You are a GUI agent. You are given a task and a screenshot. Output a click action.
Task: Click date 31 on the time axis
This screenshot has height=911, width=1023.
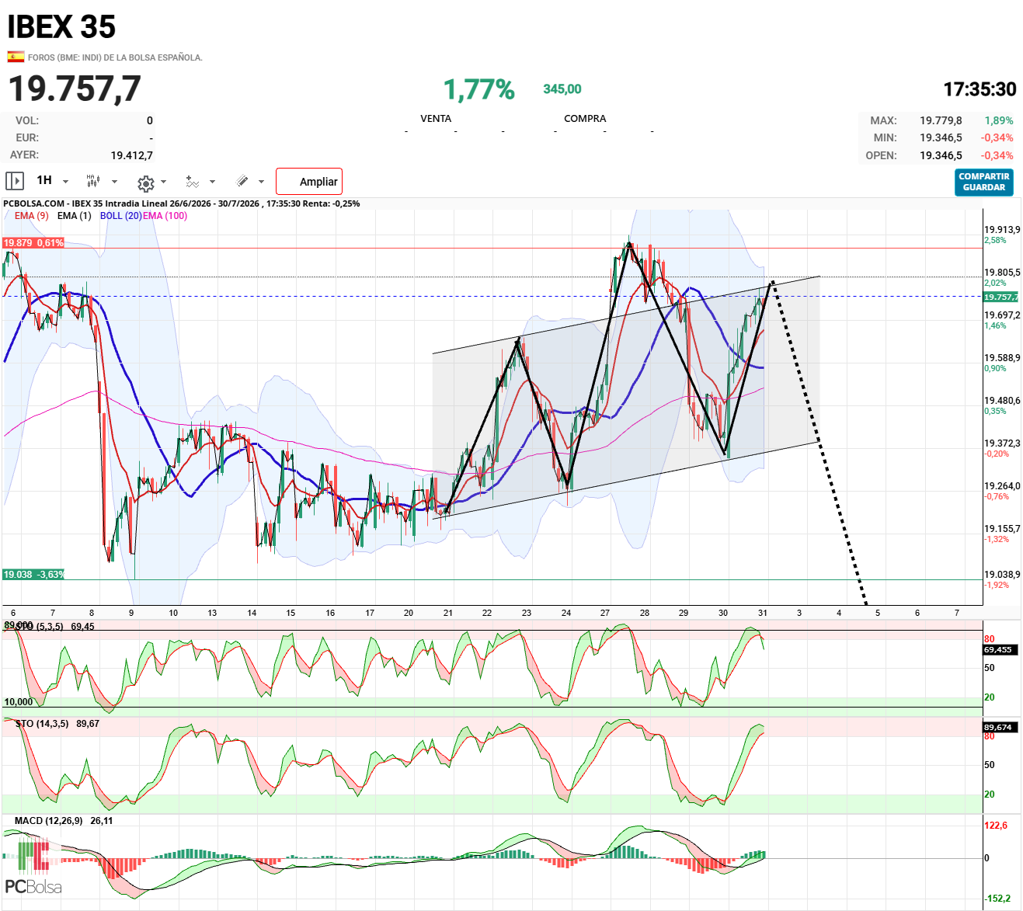coord(763,613)
